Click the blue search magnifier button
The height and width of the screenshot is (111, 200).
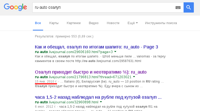189,7
